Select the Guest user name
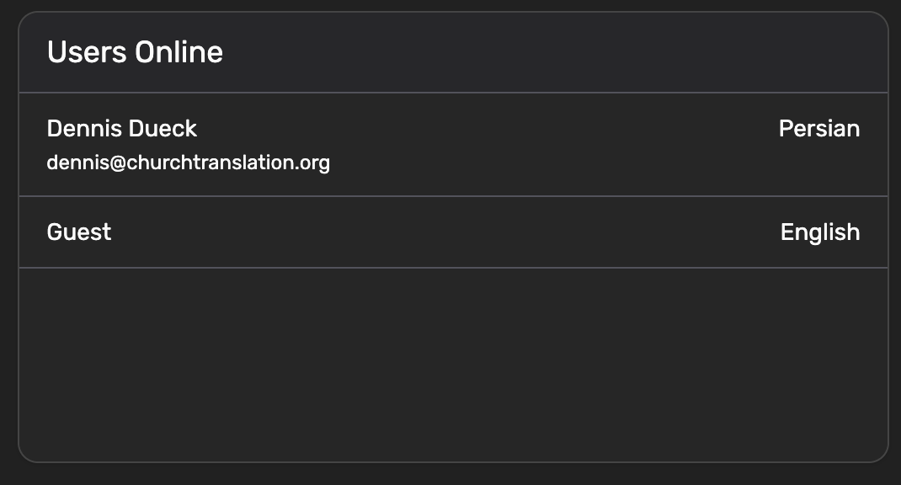 (x=79, y=232)
